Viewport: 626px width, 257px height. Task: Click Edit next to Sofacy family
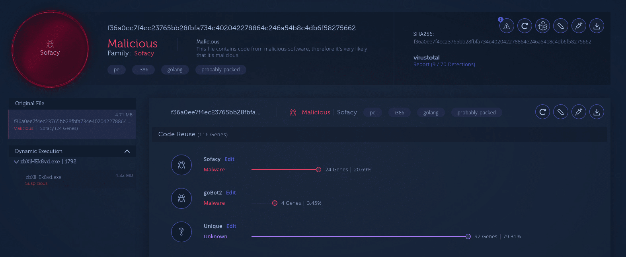coord(230,159)
